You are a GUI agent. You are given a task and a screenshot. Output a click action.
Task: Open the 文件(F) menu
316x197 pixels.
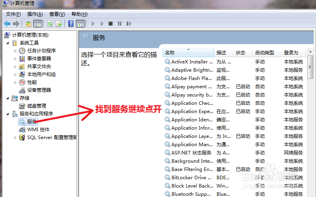(13, 14)
